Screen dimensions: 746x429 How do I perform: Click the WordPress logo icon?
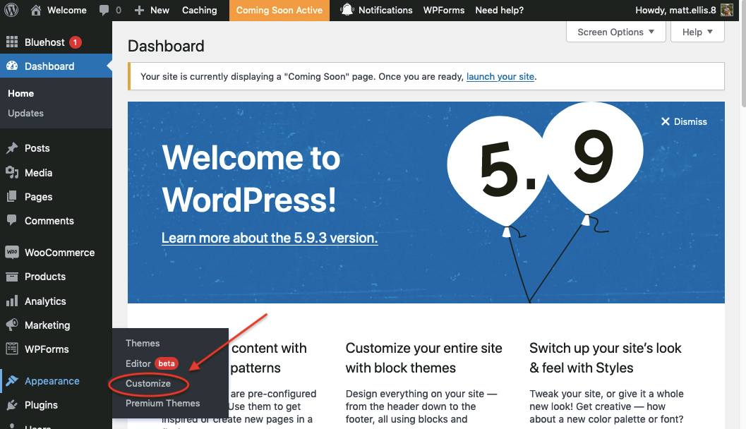pos(11,10)
